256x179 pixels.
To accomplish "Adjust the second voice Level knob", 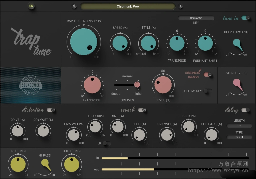I will (163, 84).
